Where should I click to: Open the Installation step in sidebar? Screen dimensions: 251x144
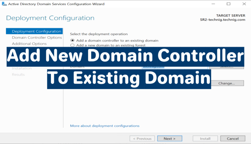tap(21, 68)
